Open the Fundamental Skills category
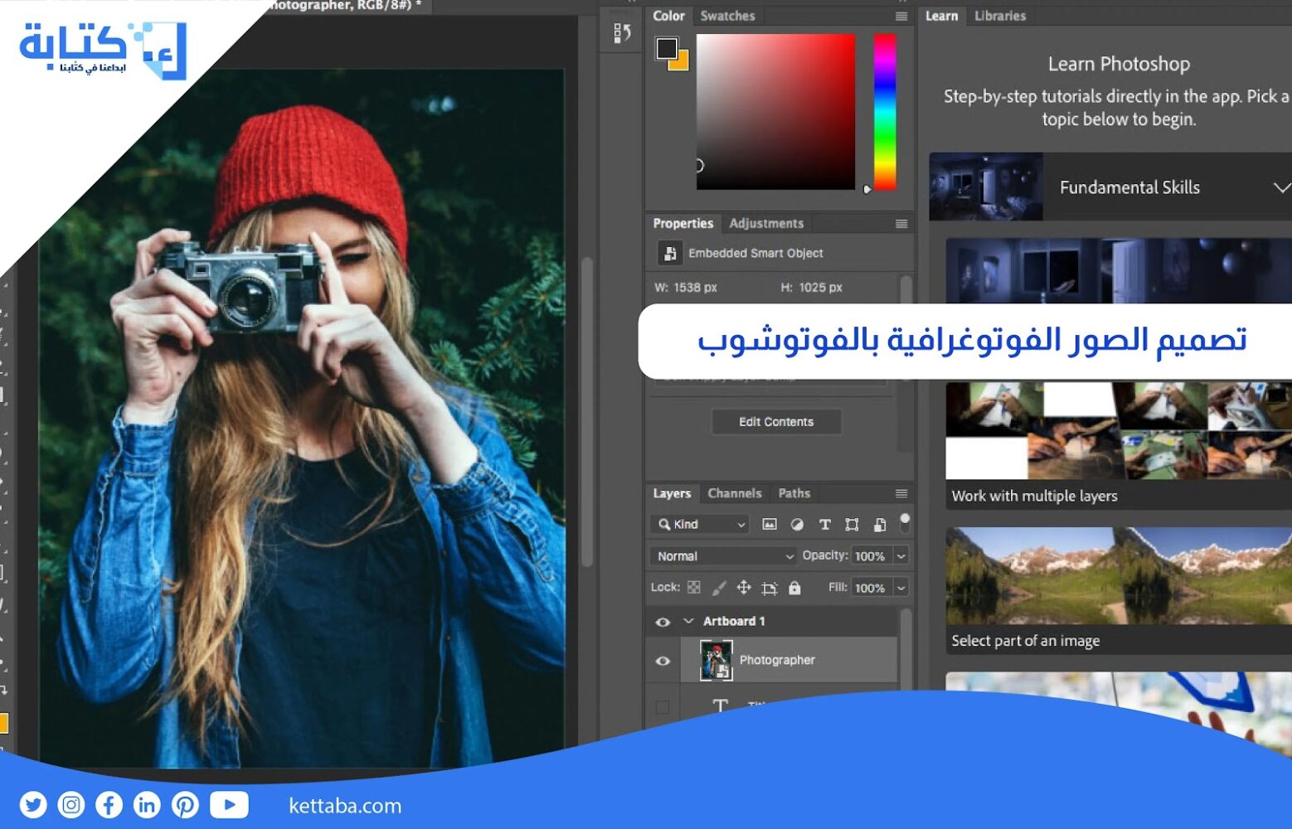 click(1110, 187)
